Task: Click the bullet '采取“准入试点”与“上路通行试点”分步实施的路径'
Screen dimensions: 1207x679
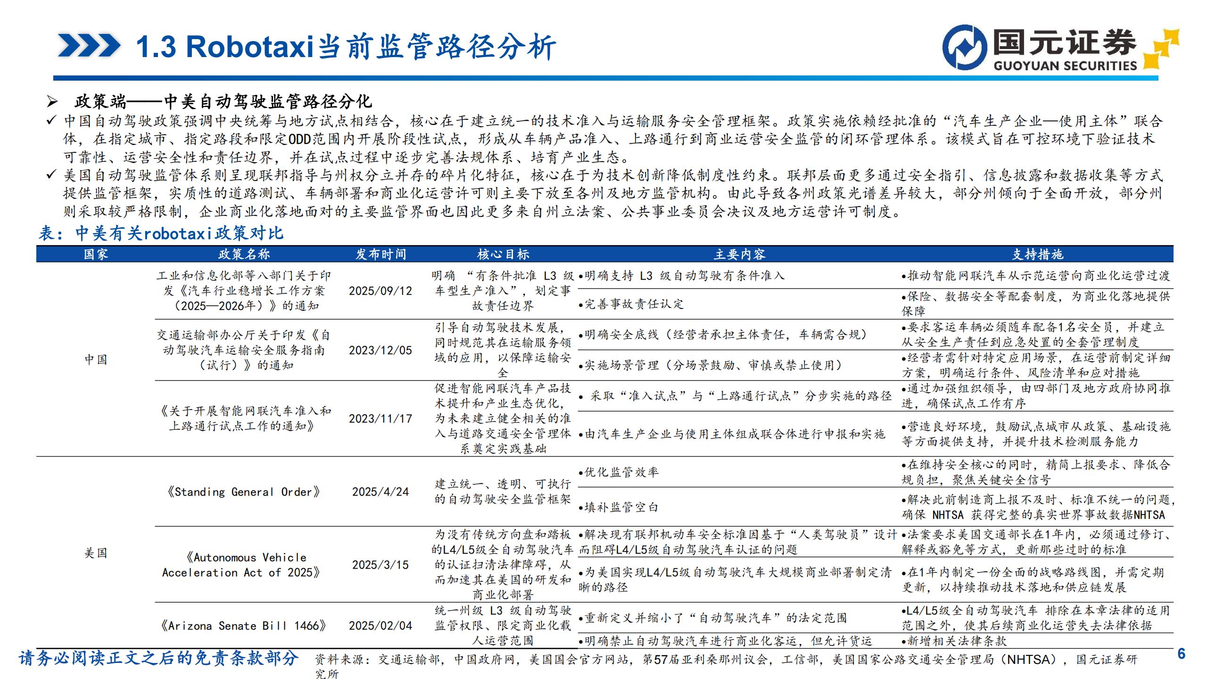Action: [x=735, y=396]
